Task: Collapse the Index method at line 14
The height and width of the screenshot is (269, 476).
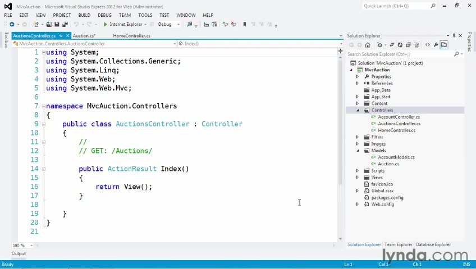Action: 44,169
